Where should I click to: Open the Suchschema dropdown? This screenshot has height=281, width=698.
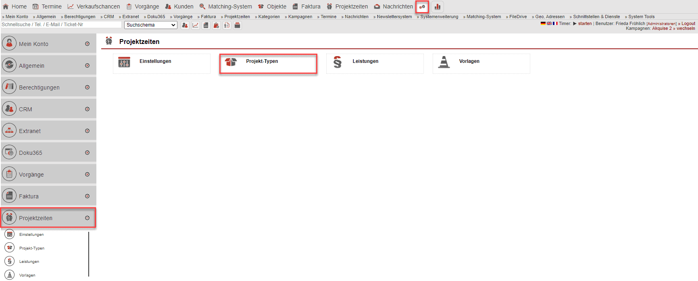click(x=151, y=25)
